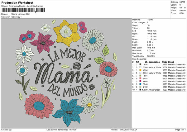Viewport: 187px width, 132px height.
Task: Select the yellow swatch with code 1068
Action: tap(141, 70)
